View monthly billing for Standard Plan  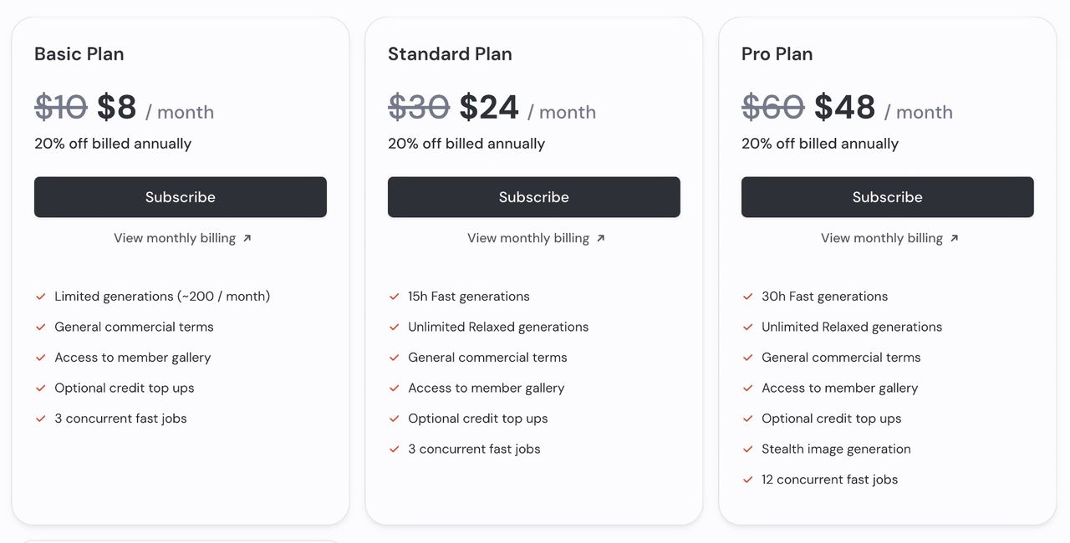click(x=528, y=238)
